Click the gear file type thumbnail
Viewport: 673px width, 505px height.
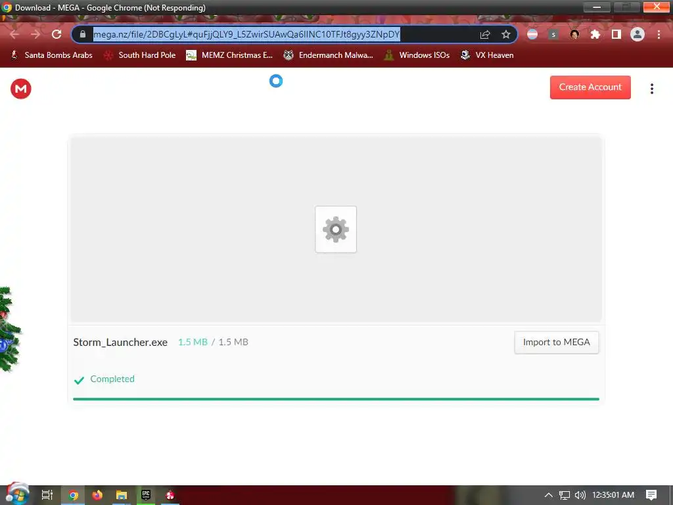pos(336,229)
